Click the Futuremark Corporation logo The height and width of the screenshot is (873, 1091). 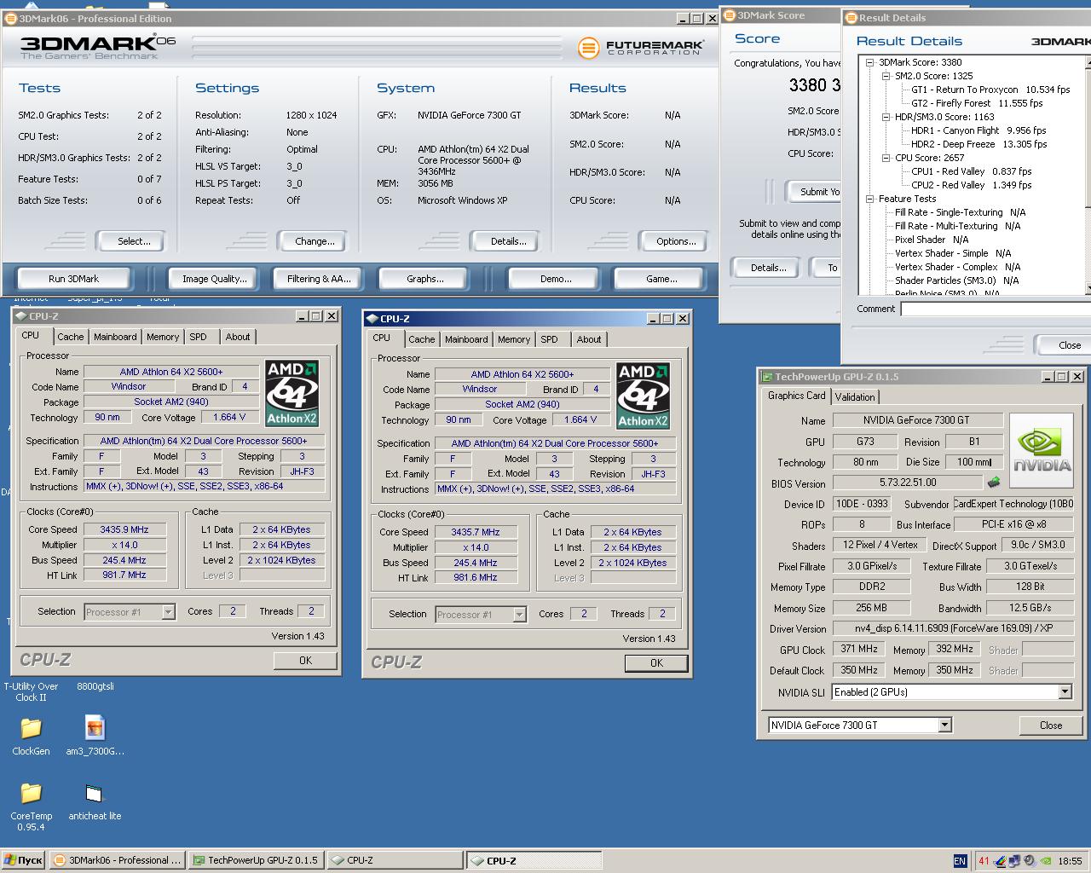[x=641, y=48]
